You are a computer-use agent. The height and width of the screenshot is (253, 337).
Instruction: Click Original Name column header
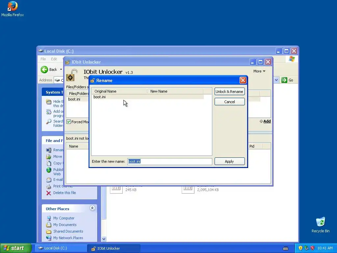click(x=119, y=91)
